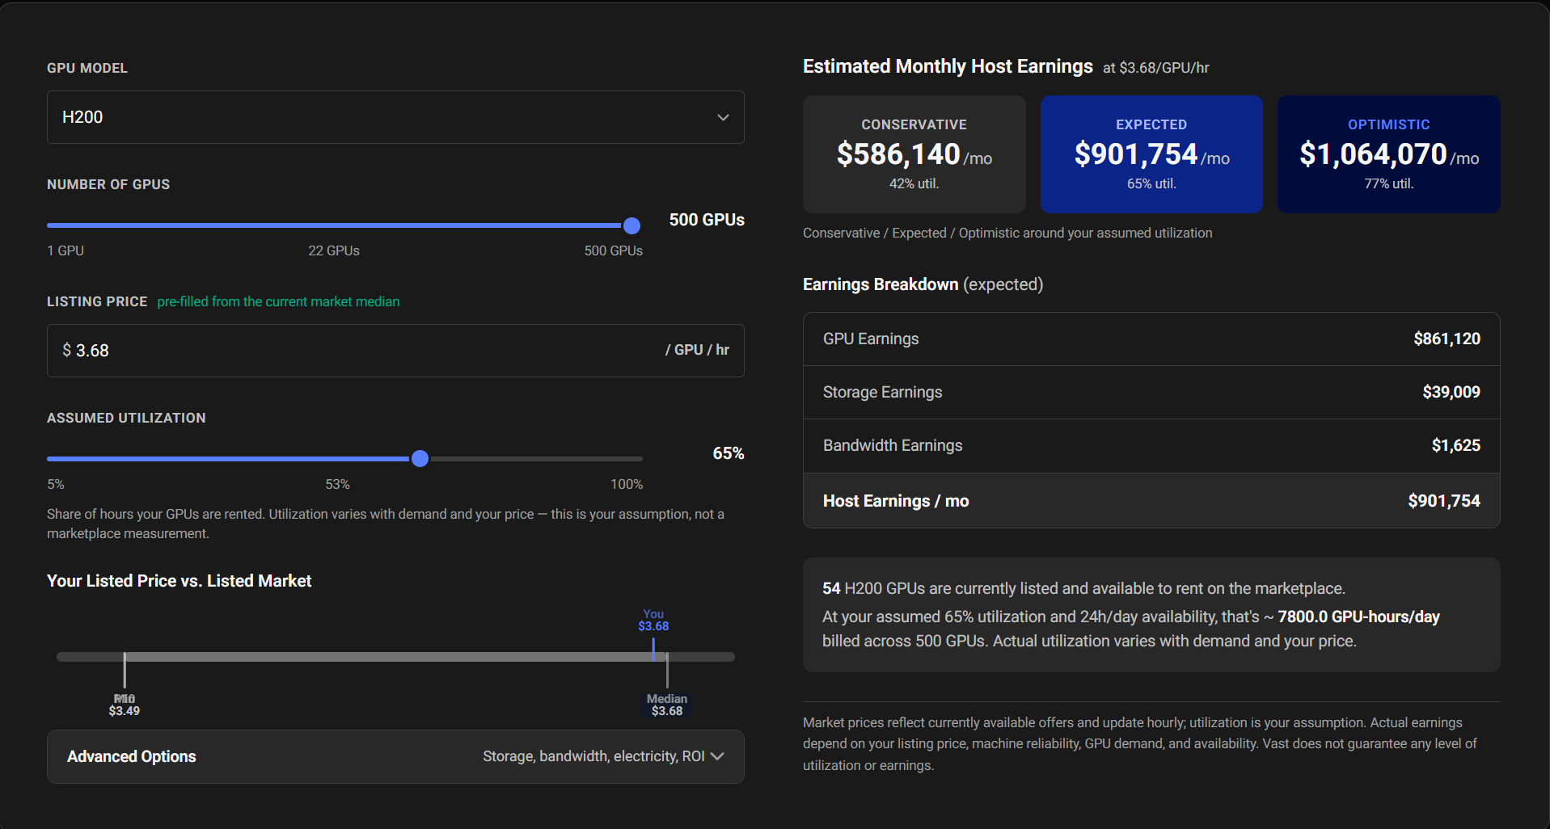Viewport: 1550px width, 829px height.
Task: Click the 'at $3.68/GPU/hr' text beside the heading
Action: tap(1156, 68)
